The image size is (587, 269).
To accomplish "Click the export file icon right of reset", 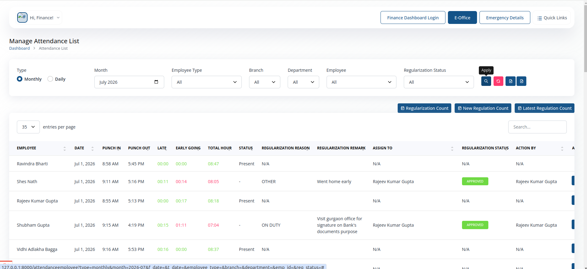I will (510, 81).
